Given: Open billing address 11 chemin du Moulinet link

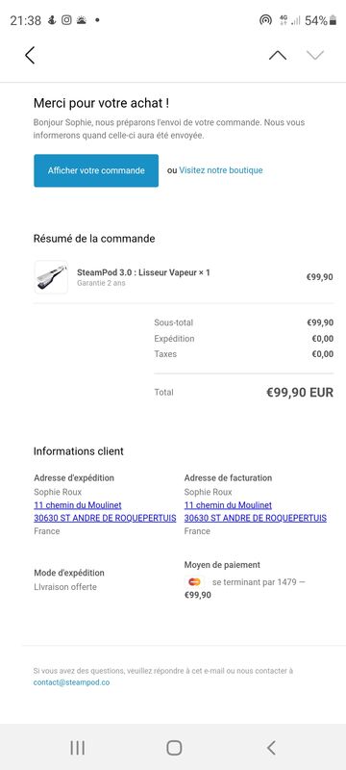Looking at the screenshot, I should [228, 504].
